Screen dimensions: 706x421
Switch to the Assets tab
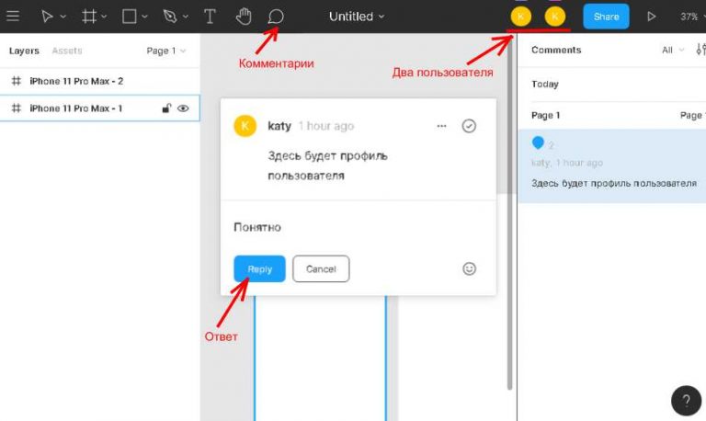tap(66, 51)
